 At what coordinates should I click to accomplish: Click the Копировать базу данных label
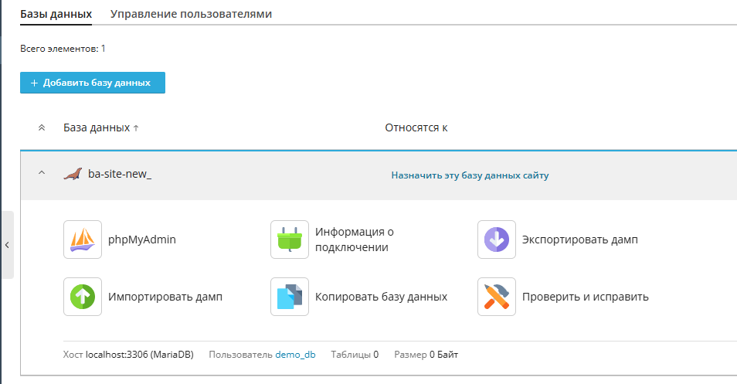[381, 297]
